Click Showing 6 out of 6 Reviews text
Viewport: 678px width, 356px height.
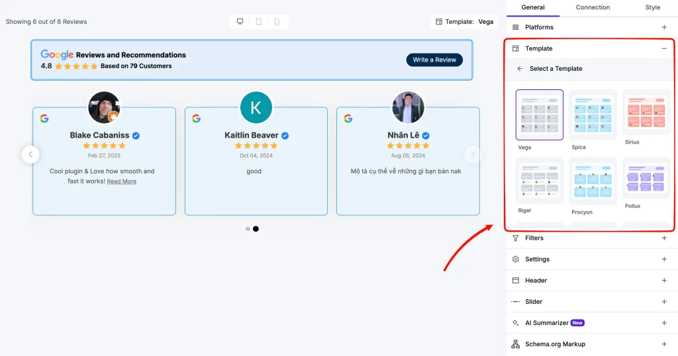click(46, 22)
